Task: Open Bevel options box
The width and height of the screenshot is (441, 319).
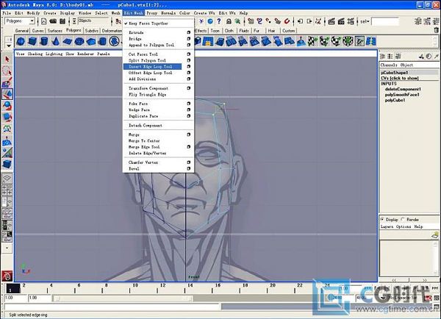Action: click(x=189, y=168)
